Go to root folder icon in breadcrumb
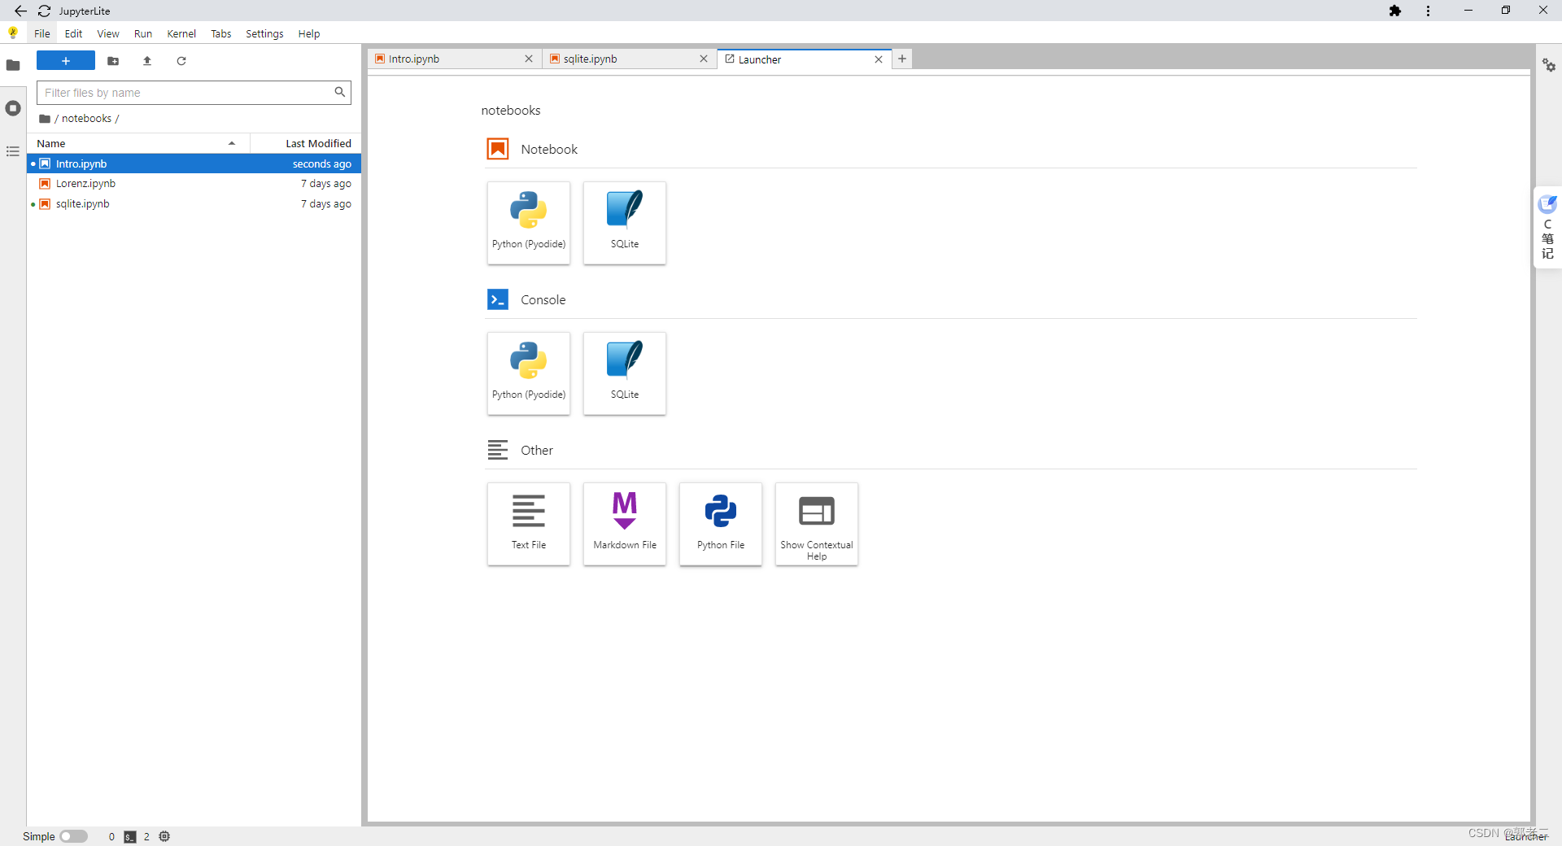Viewport: 1562px width, 846px height. tap(45, 119)
